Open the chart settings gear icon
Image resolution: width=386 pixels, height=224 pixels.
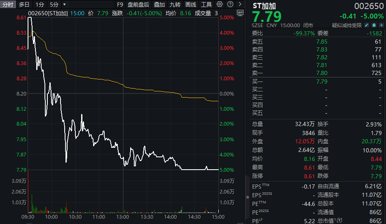(x=220, y=5)
